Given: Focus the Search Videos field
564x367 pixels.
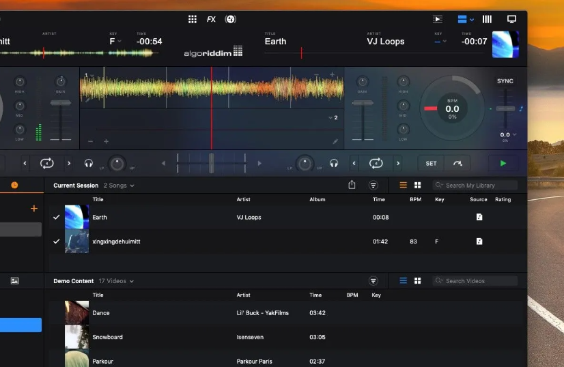Looking at the screenshot, I should coord(475,281).
